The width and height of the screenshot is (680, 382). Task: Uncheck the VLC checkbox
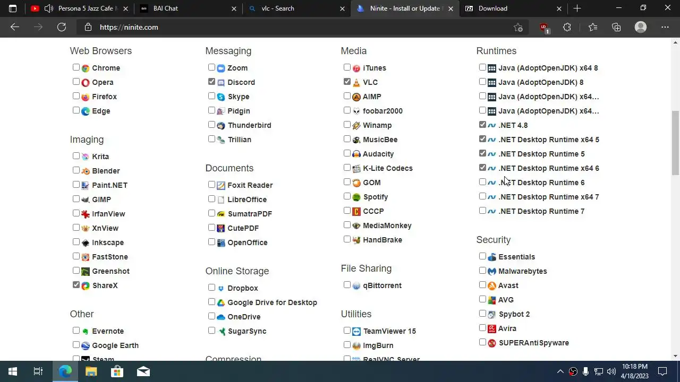coord(347,82)
